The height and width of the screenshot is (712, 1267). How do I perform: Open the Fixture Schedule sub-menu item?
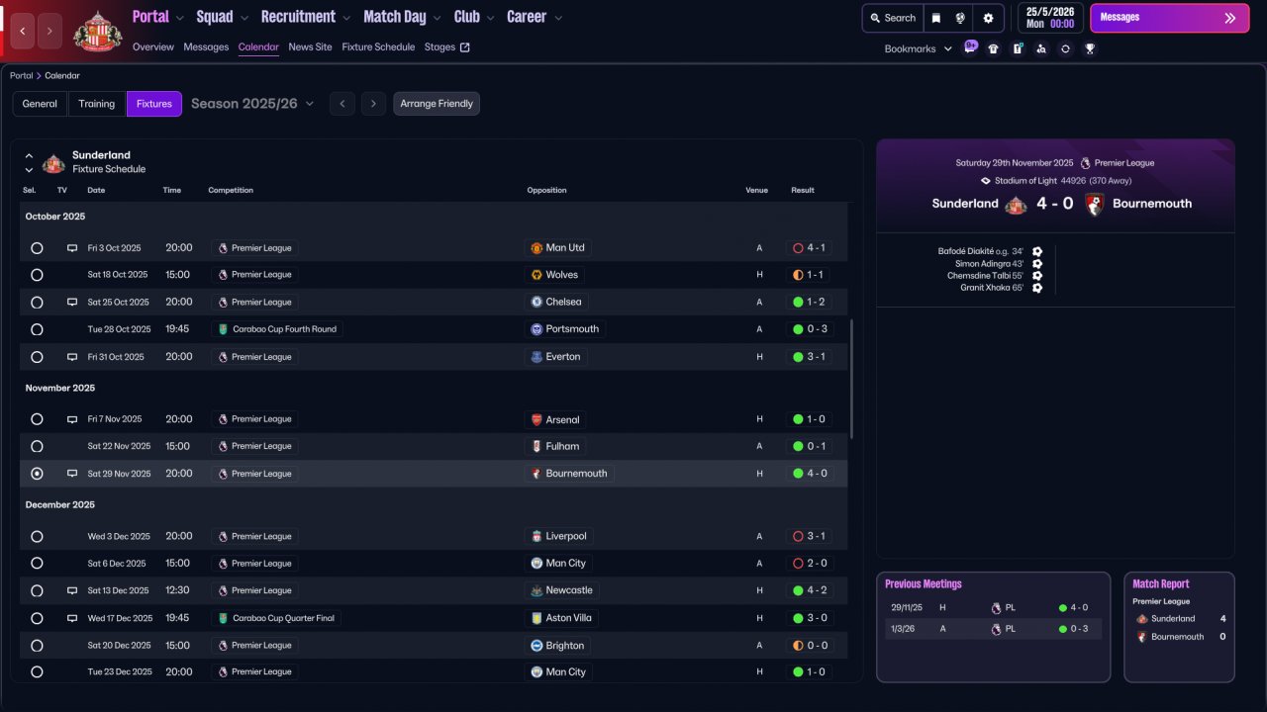point(378,47)
